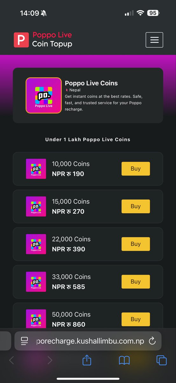176x383 pixels.
Task: Click the Poppo Live Coin Topup title
Action: click(52, 40)
